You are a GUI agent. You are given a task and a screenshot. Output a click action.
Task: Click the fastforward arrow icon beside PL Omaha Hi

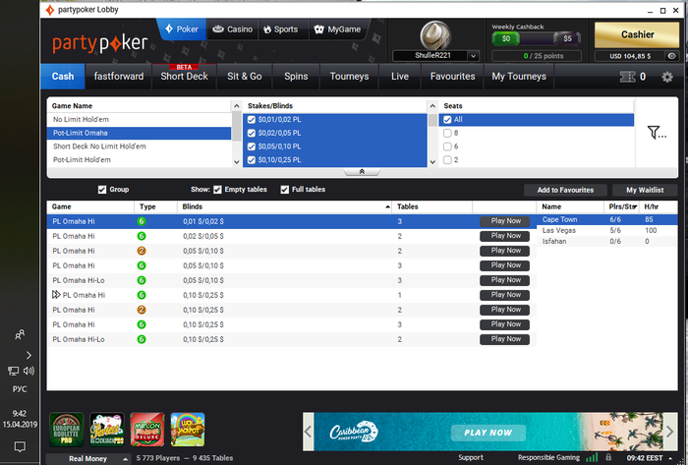[56, 295]
